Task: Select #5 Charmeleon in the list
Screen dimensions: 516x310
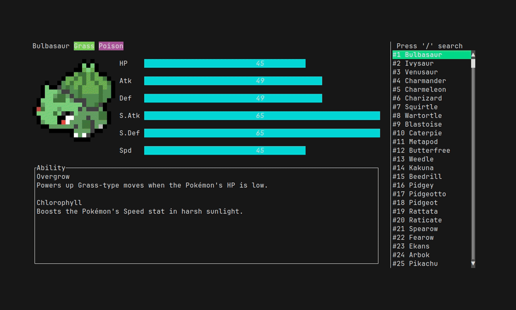Action: [432, 90]
